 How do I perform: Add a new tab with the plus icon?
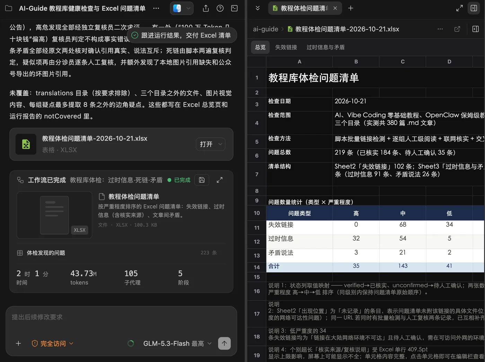coord(351,8)
